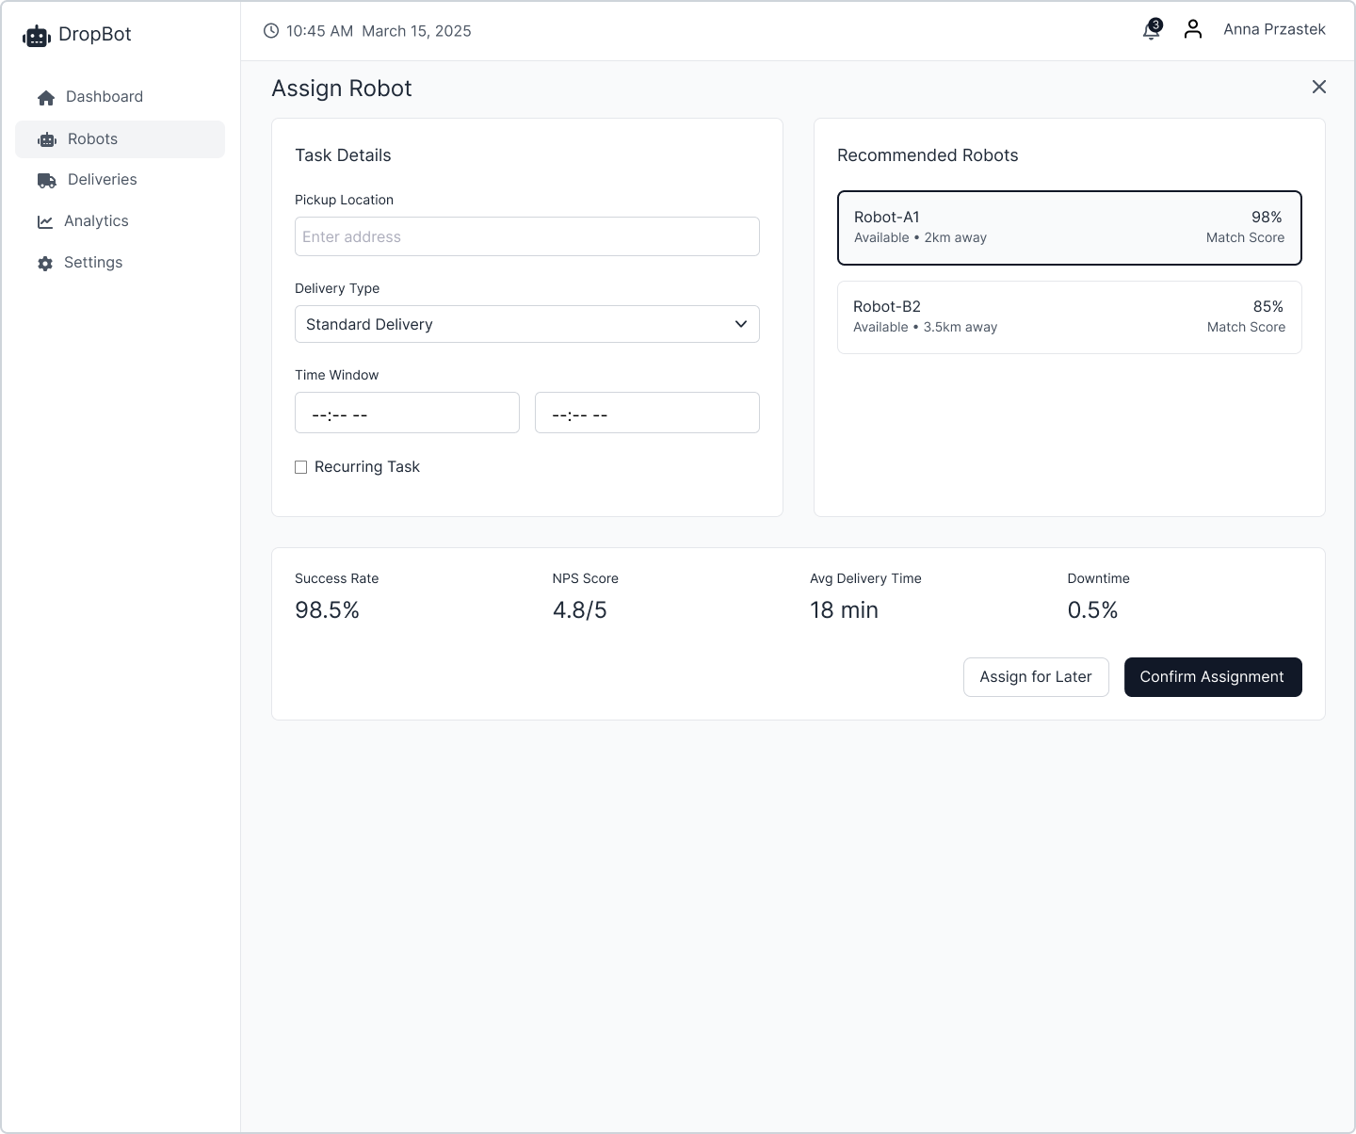
Task: Click the user profile icon
Action: pyautogui.click(x=1193, y=30)
